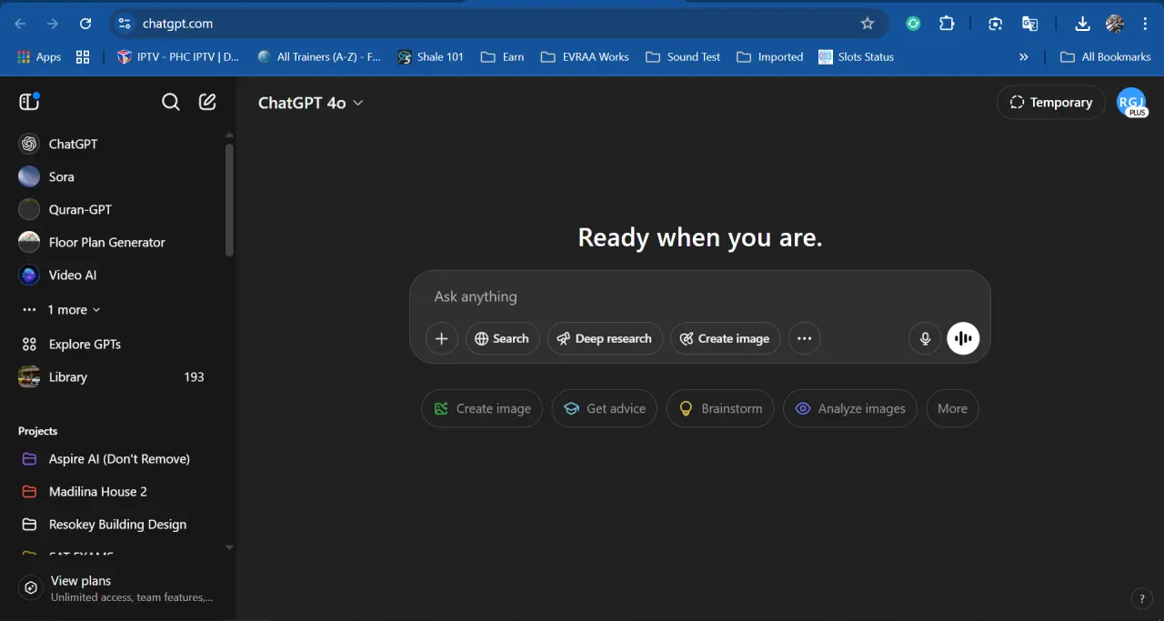Open Aspire AI (Don't Remove) project

click(x=115, y=458)
